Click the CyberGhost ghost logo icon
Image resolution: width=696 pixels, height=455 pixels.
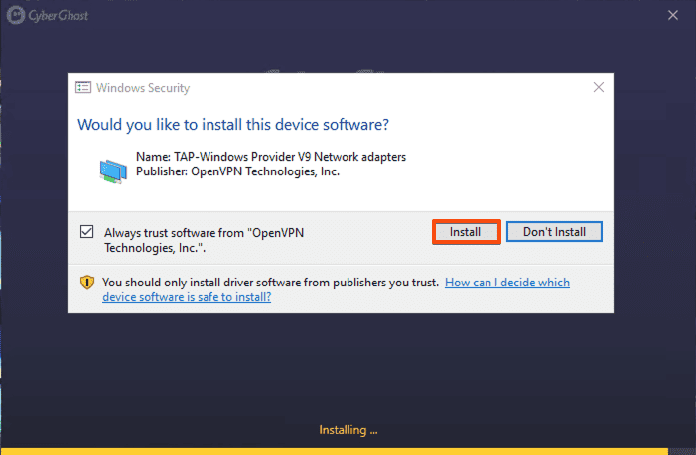14,14
